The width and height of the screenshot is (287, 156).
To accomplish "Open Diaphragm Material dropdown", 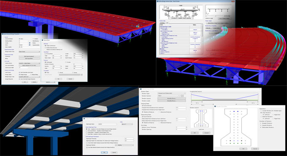I will (126, 145).
